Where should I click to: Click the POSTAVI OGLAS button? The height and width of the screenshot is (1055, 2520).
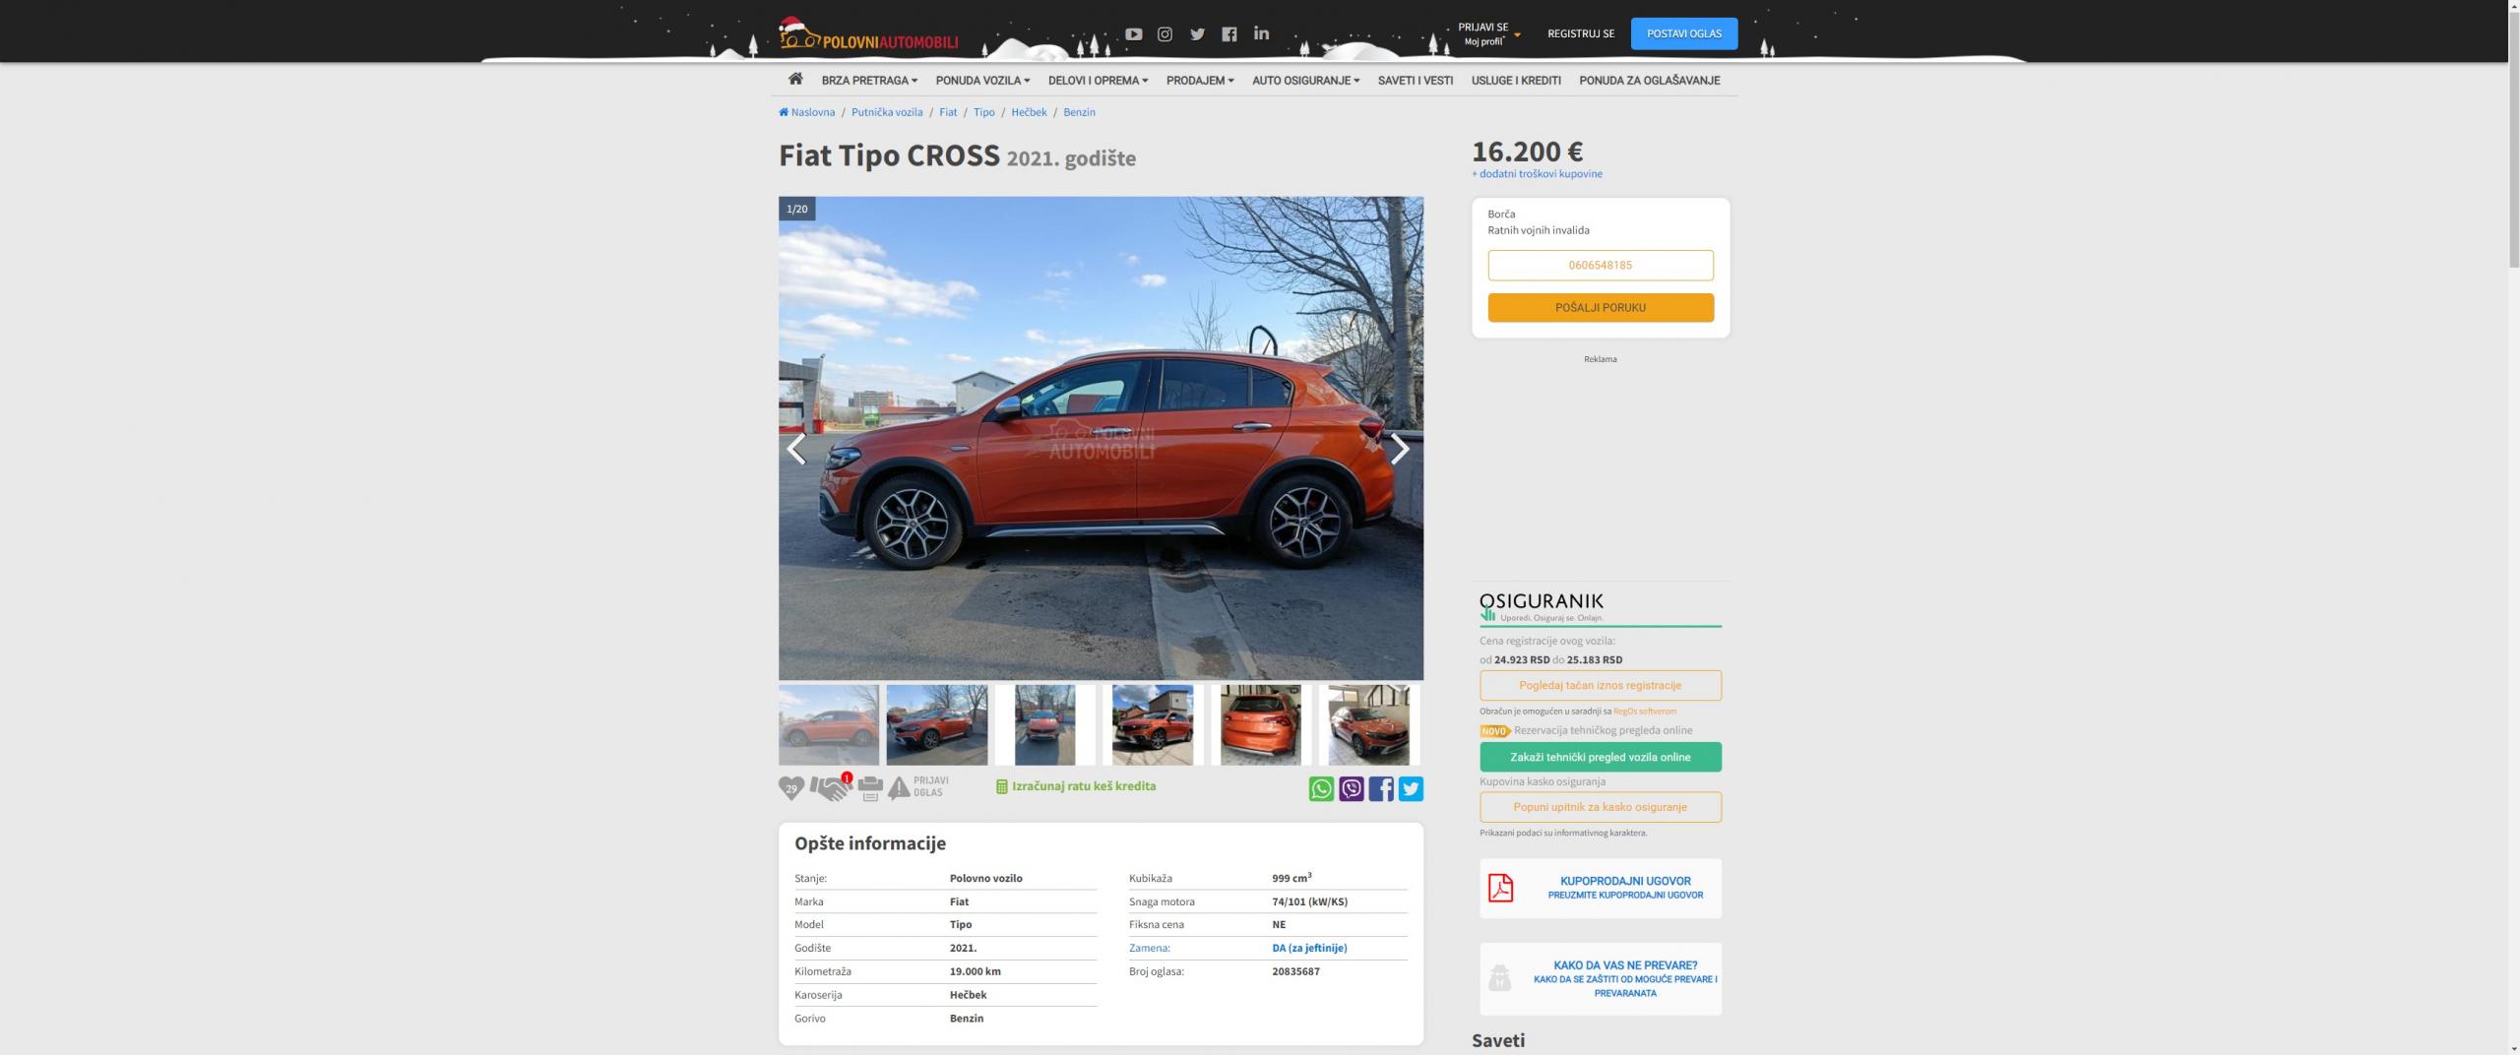click(x=1683, y=33)
